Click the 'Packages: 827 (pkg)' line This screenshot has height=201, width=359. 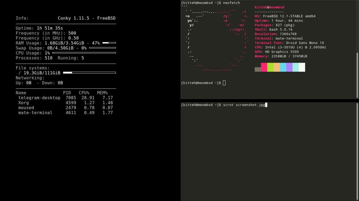(x=275, y=25)
